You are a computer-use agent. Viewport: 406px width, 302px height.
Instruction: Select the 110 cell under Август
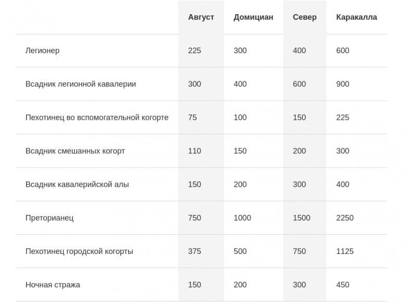(x=195, y=151)
